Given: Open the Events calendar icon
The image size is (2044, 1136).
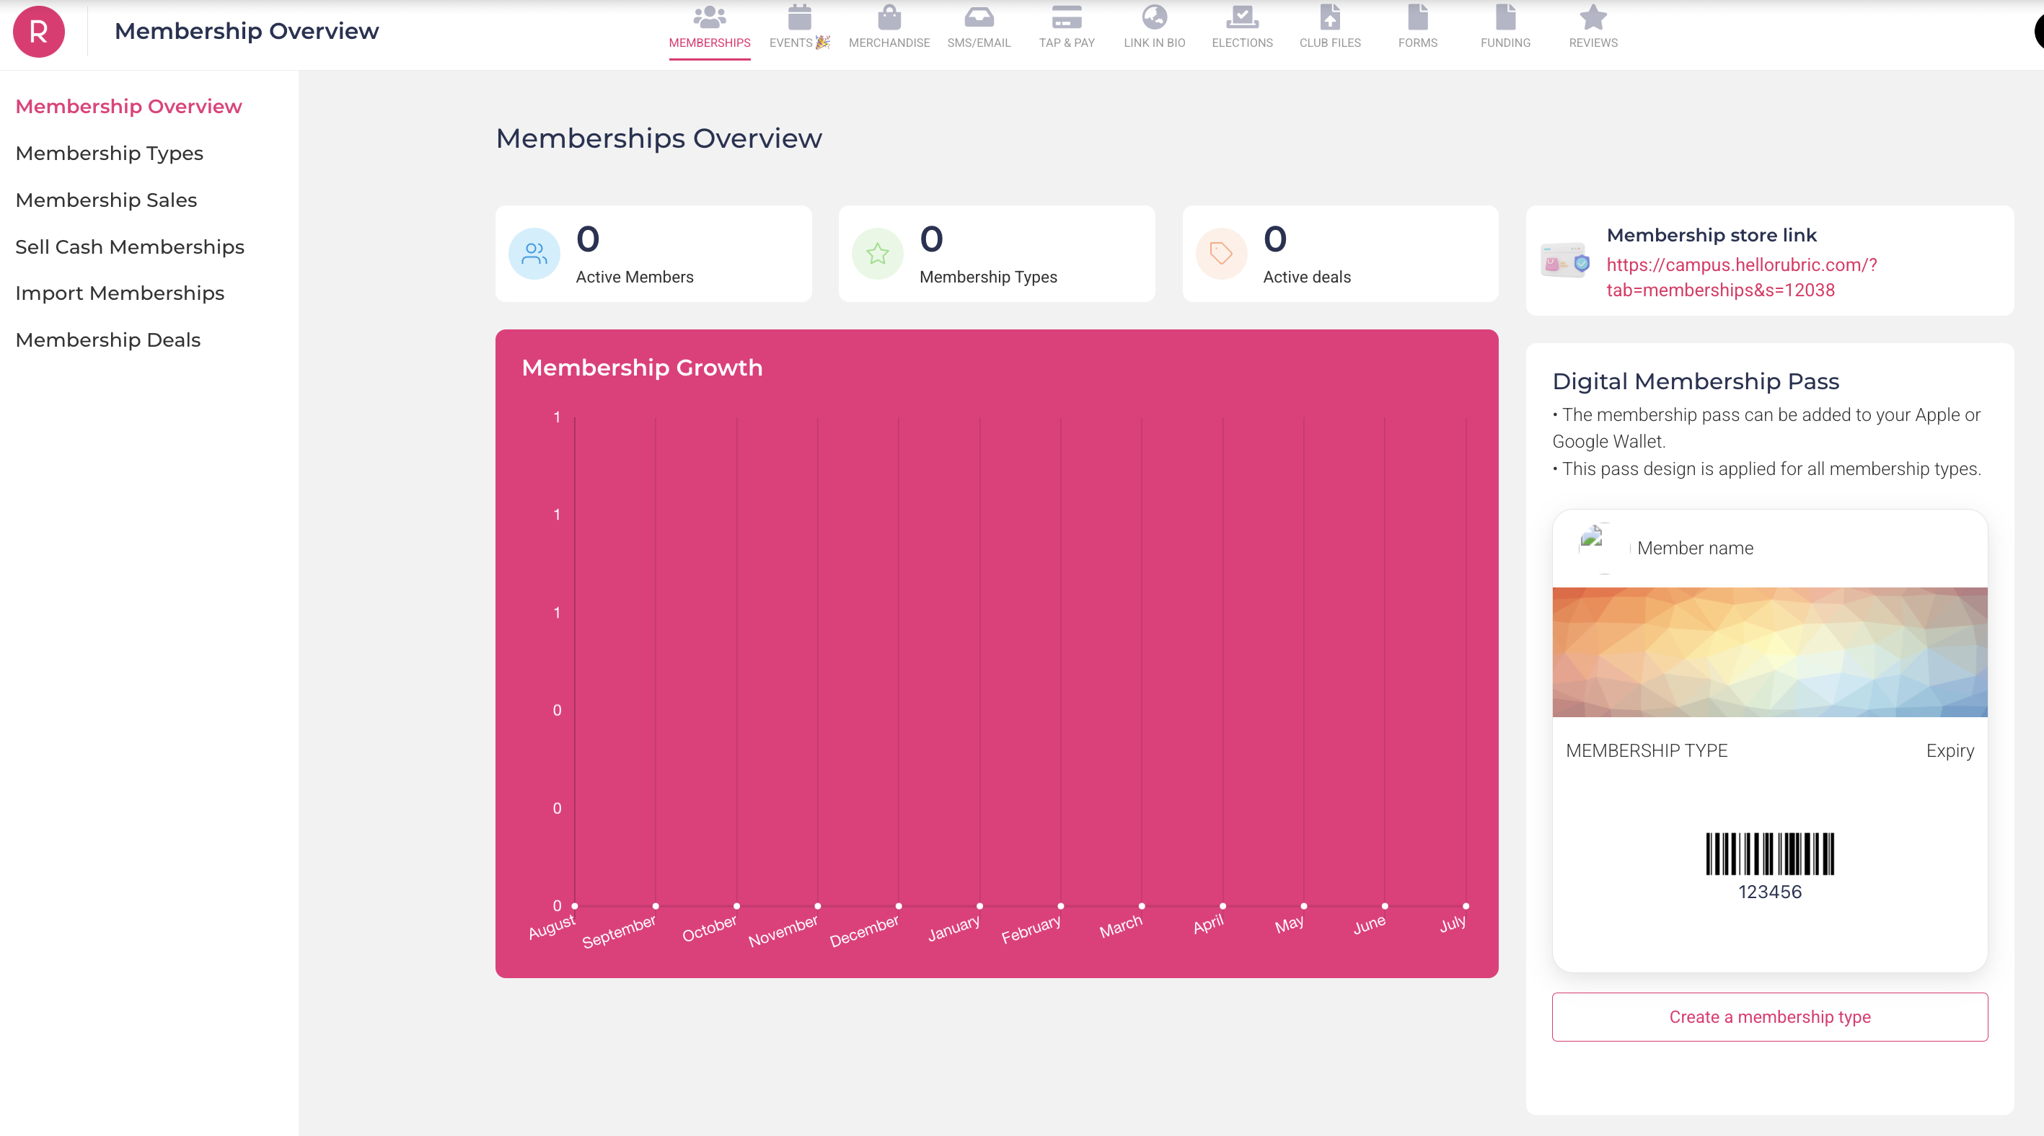Looking at the screenshot, I should pos(799,17).
